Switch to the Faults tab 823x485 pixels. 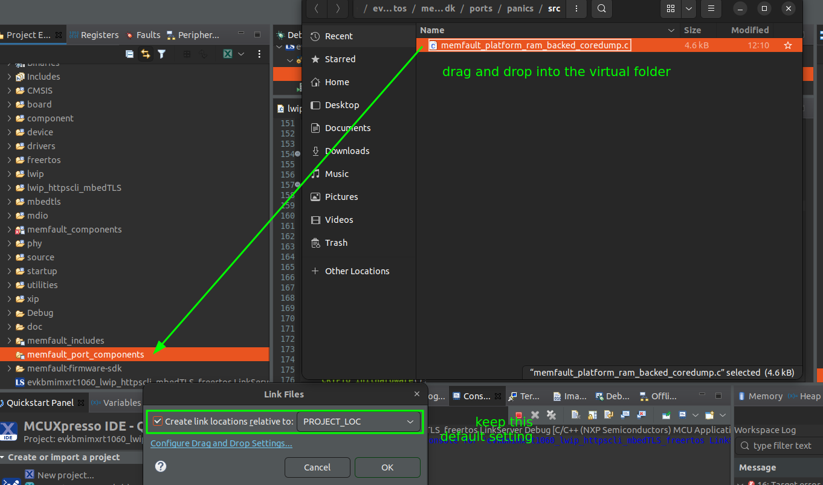click(x=144, y=35)
